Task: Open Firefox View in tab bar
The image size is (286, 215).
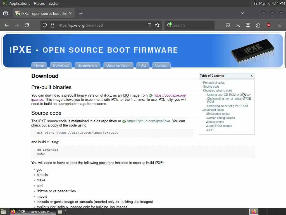Action: (6, 13)
